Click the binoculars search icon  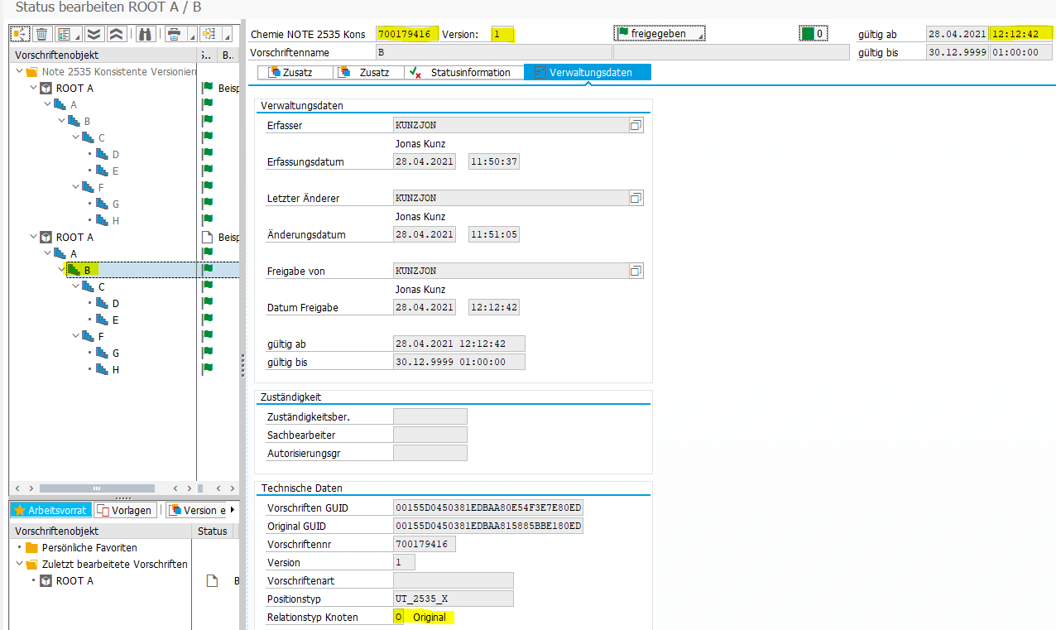[x=146, y=34]
